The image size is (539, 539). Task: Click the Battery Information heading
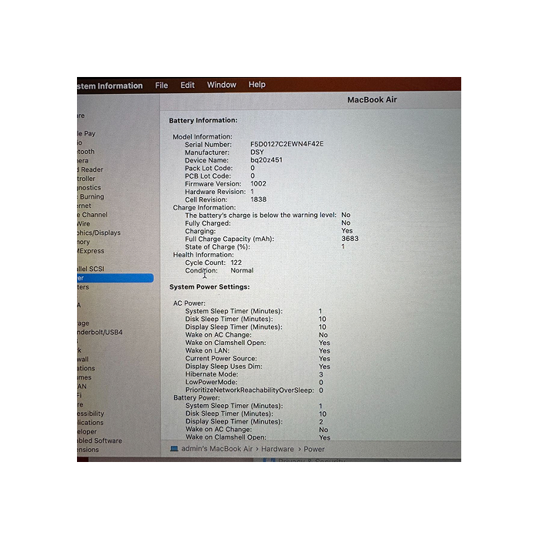click(203, 120)
